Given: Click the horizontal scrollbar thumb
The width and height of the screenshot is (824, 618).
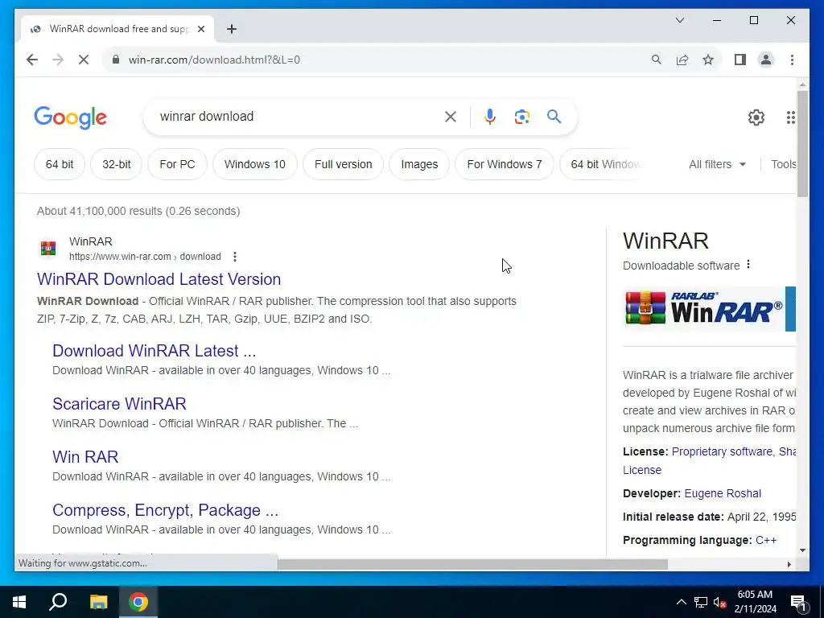Looking at the screenshot, I should point(472,564).
